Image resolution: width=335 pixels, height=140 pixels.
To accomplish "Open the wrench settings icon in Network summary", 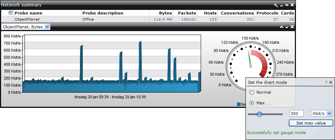I will (276, 5).
